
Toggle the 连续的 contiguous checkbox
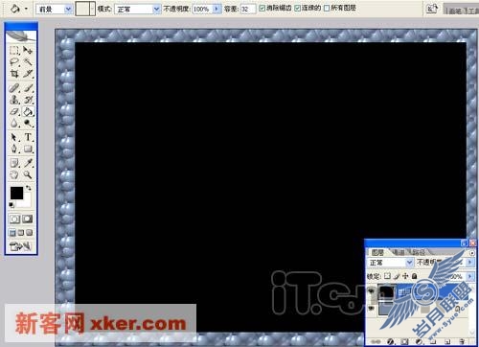(297, 8)
